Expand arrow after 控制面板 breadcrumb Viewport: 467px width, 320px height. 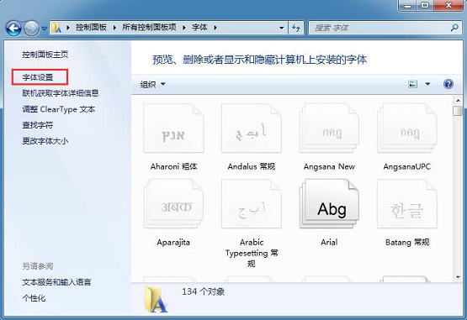pyautogui.click(x=114, y=28)
